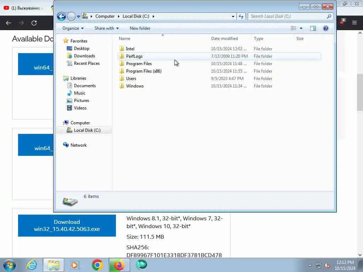This screenshot has width=363, height=272.
Task: Open the Share with menu
Action: (x=106, y=28)
